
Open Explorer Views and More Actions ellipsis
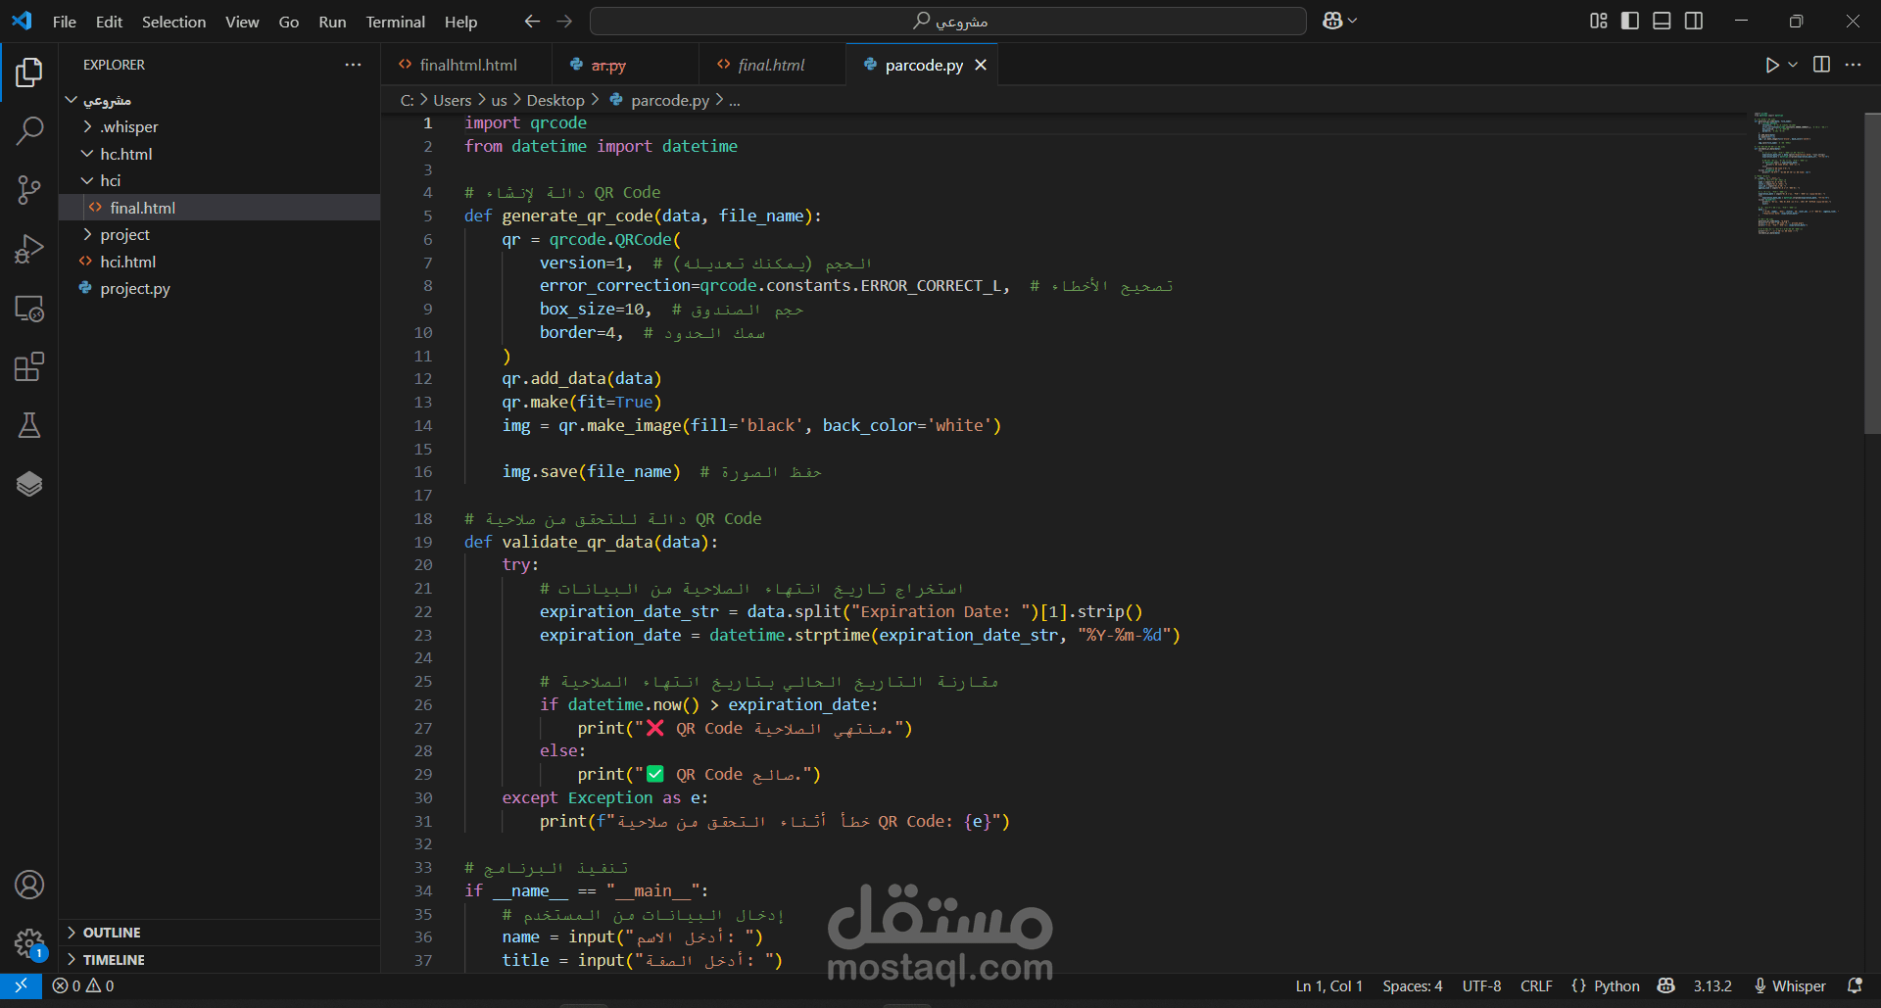(x=353, y=65)
